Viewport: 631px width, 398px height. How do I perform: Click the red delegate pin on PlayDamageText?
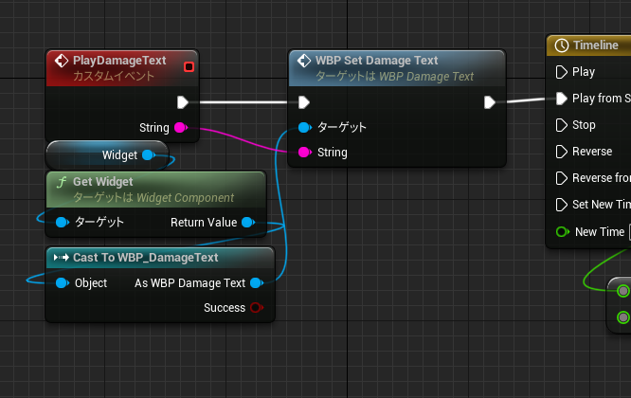[189, 66]
